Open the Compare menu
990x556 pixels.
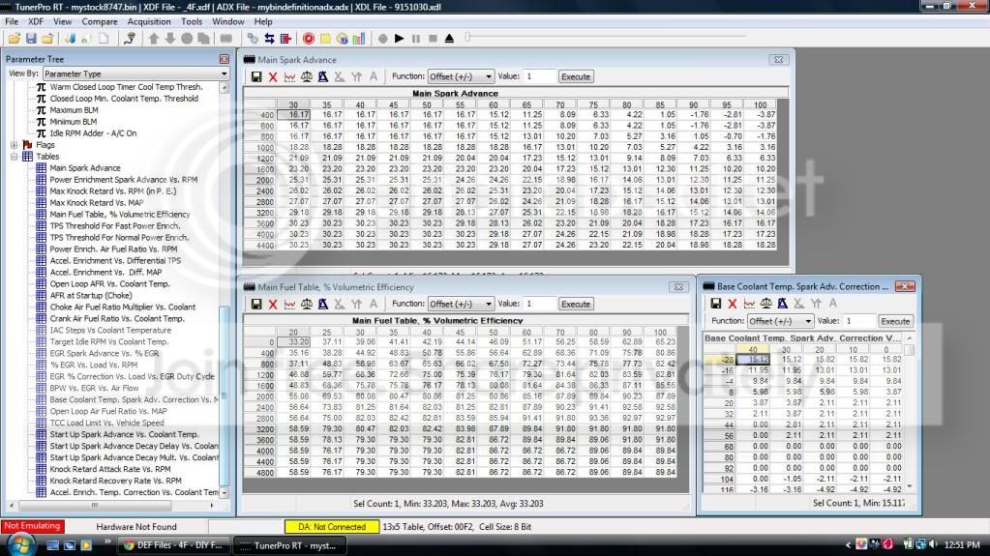[x=99, y=21]
